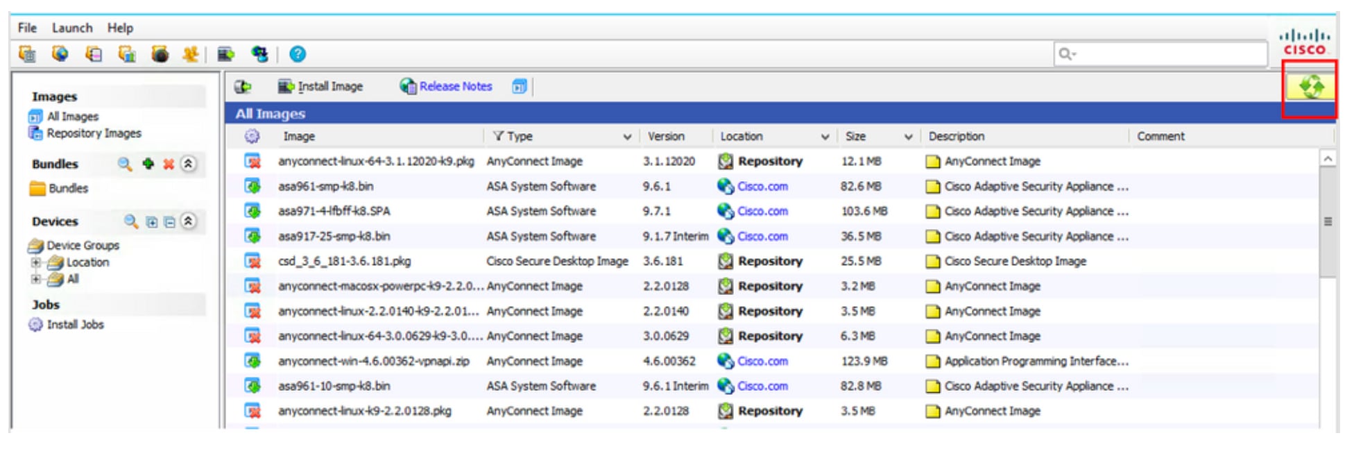Click status icon of anyconnect-win-4.6.00362-vpnapi.zip row
This screenshot has width=1354, height=465.
click(x=252, y=361)
